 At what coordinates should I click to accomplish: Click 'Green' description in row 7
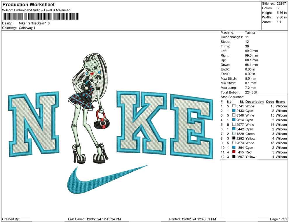point(250,134)
